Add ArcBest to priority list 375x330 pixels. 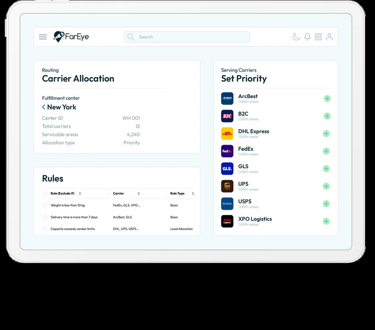pos(327,99)
